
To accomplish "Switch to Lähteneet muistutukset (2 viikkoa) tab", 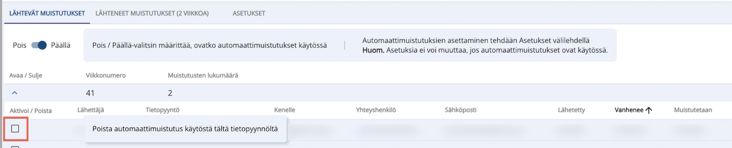I will (x=152, y=13).
